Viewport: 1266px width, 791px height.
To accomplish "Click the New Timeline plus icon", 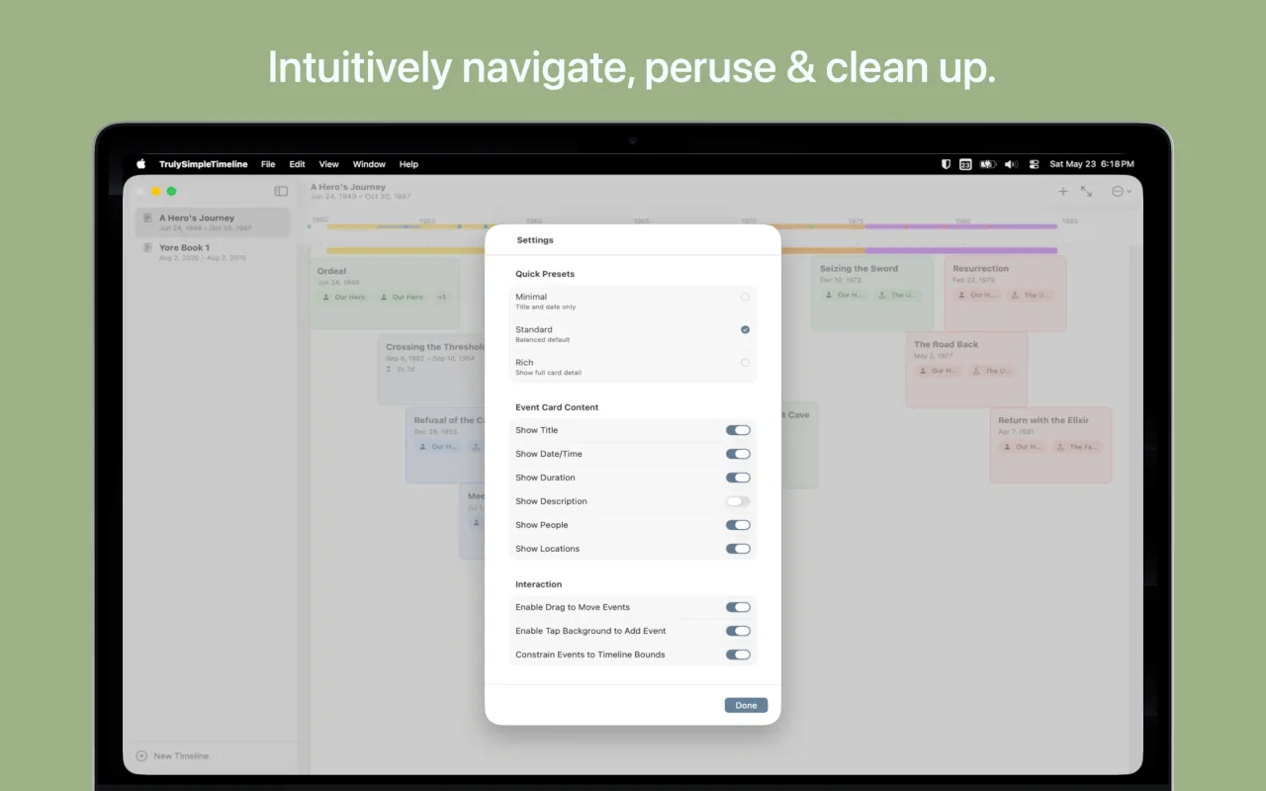I will [x=141, y=755].
